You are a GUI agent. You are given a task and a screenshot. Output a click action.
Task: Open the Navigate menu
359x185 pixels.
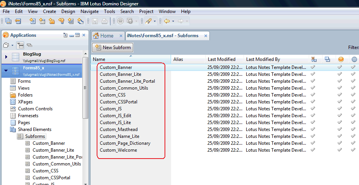(x=89, y=11)
